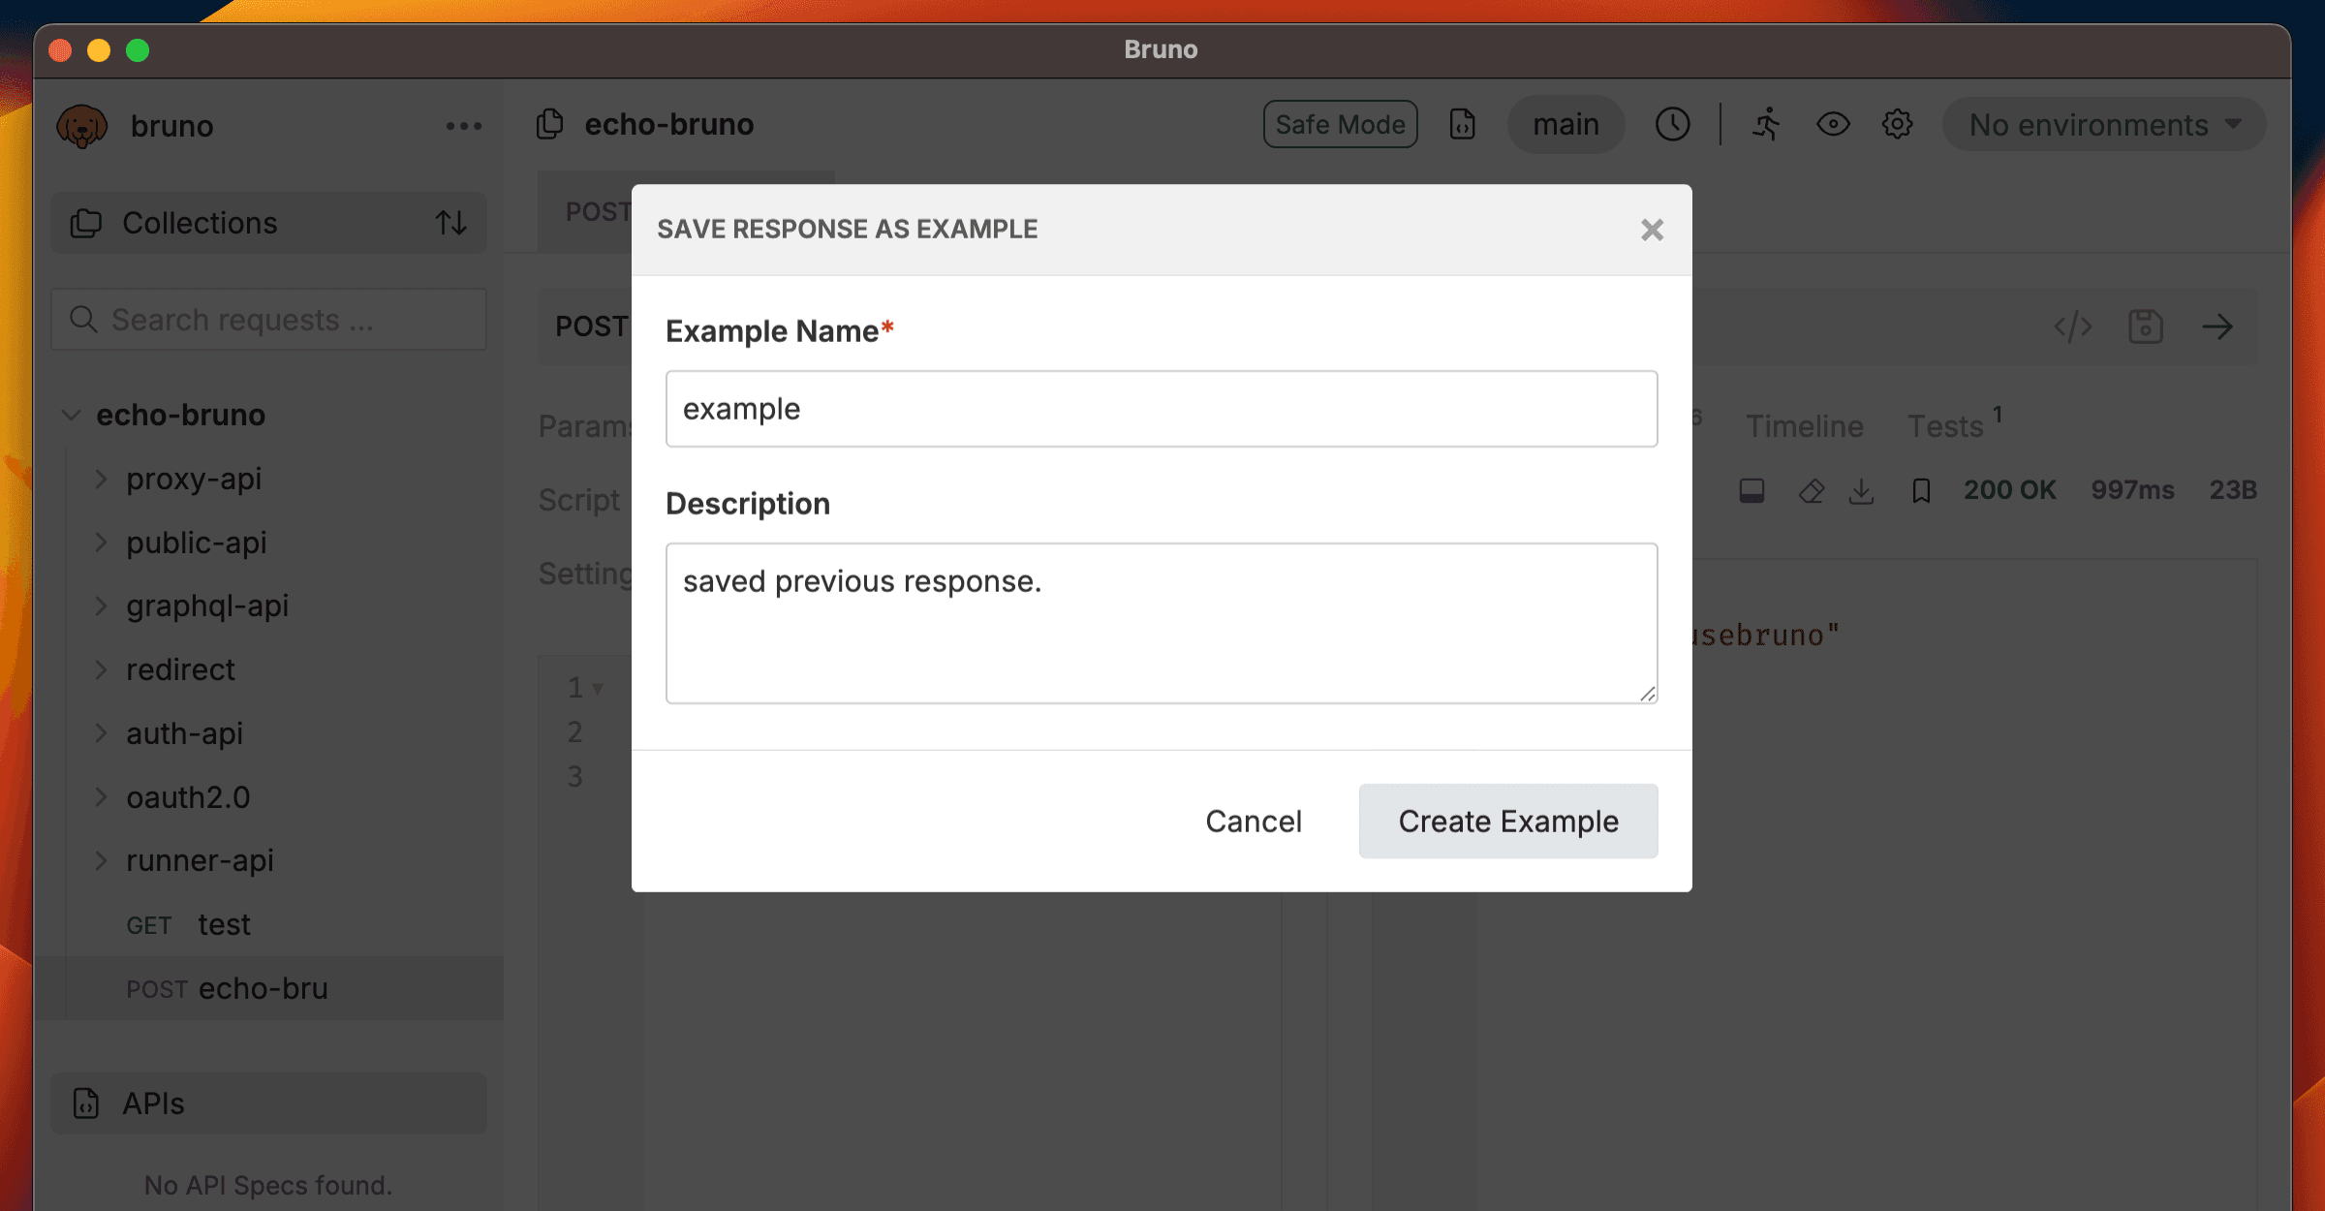Open the code generator icon near the URL bar
Screen dimensions: 2325x1211
(2074, 326)
